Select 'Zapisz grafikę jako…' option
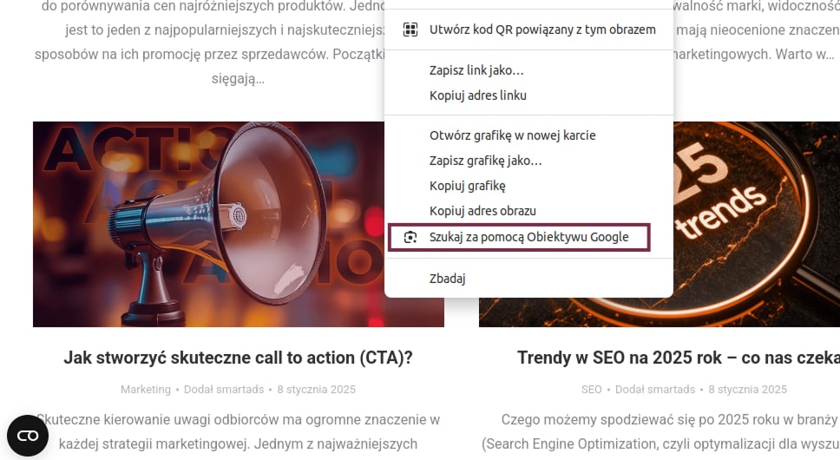 pos(485,161)
